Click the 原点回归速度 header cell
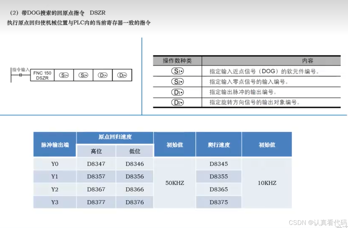 115,137
